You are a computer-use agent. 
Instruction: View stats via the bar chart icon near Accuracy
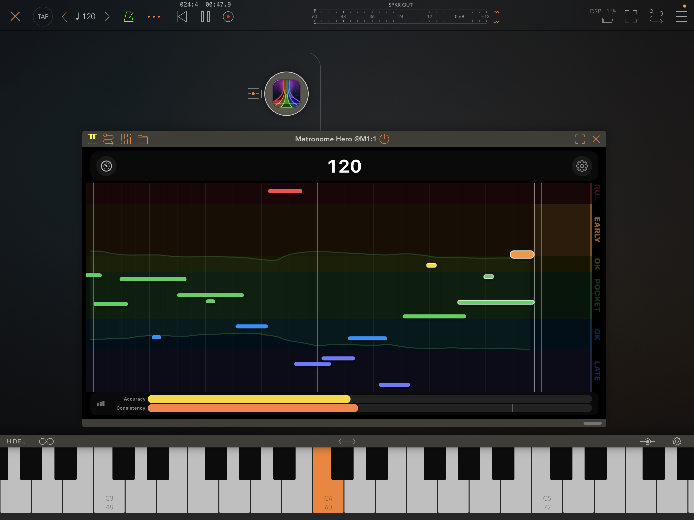click(101, 403)
